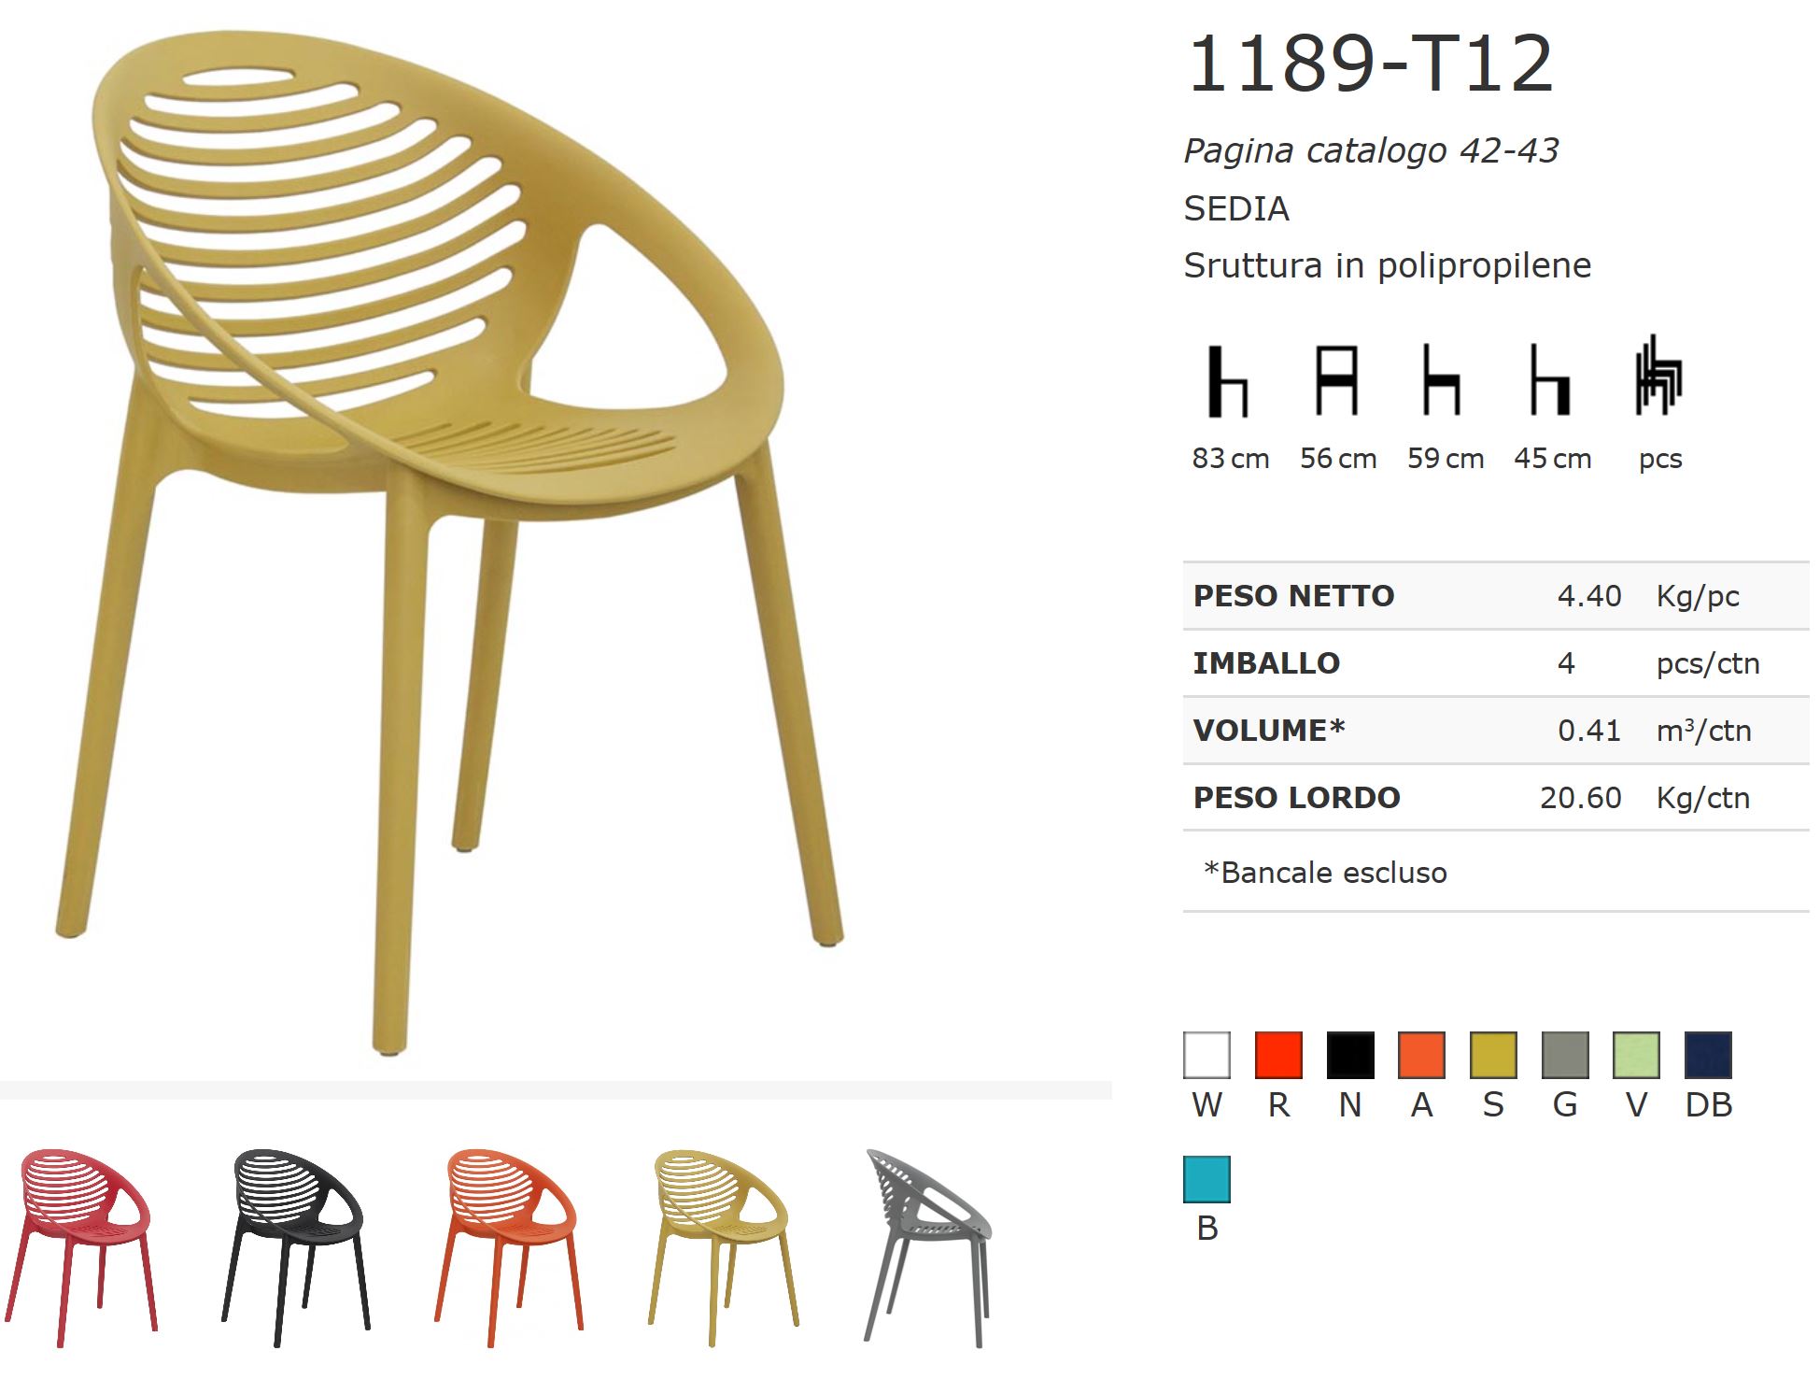Image resolution: width=1820 pixels, height=1379 pixels.
Task: View the orange chair thumbnail
Action: point(509,1247)
